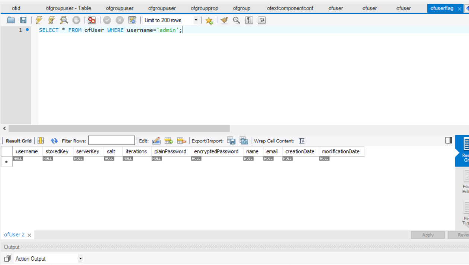Viewport: 469px width, 265px height.
Task: Refresh the result data from the server
Action: [54, 141]
